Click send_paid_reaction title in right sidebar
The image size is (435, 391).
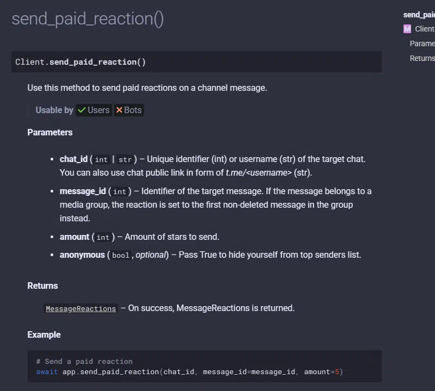[x=419, y=15]
